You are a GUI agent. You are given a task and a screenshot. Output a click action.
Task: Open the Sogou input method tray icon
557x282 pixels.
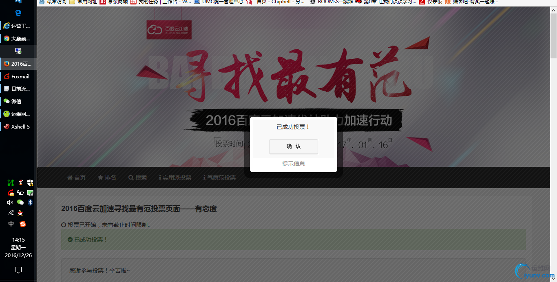(x=23, y=224)
